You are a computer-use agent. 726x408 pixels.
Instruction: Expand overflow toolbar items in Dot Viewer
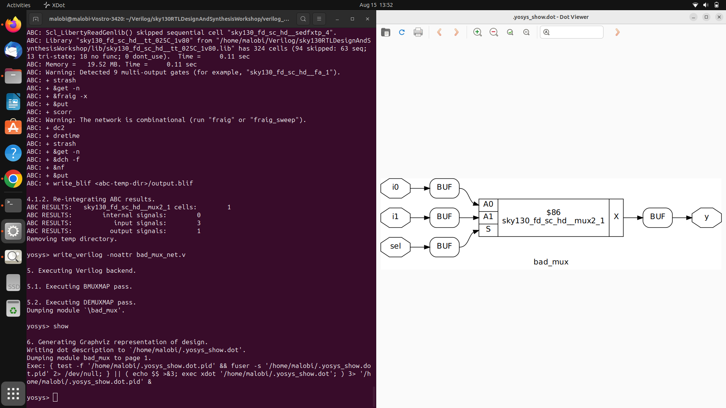click(x=617, y=32)
